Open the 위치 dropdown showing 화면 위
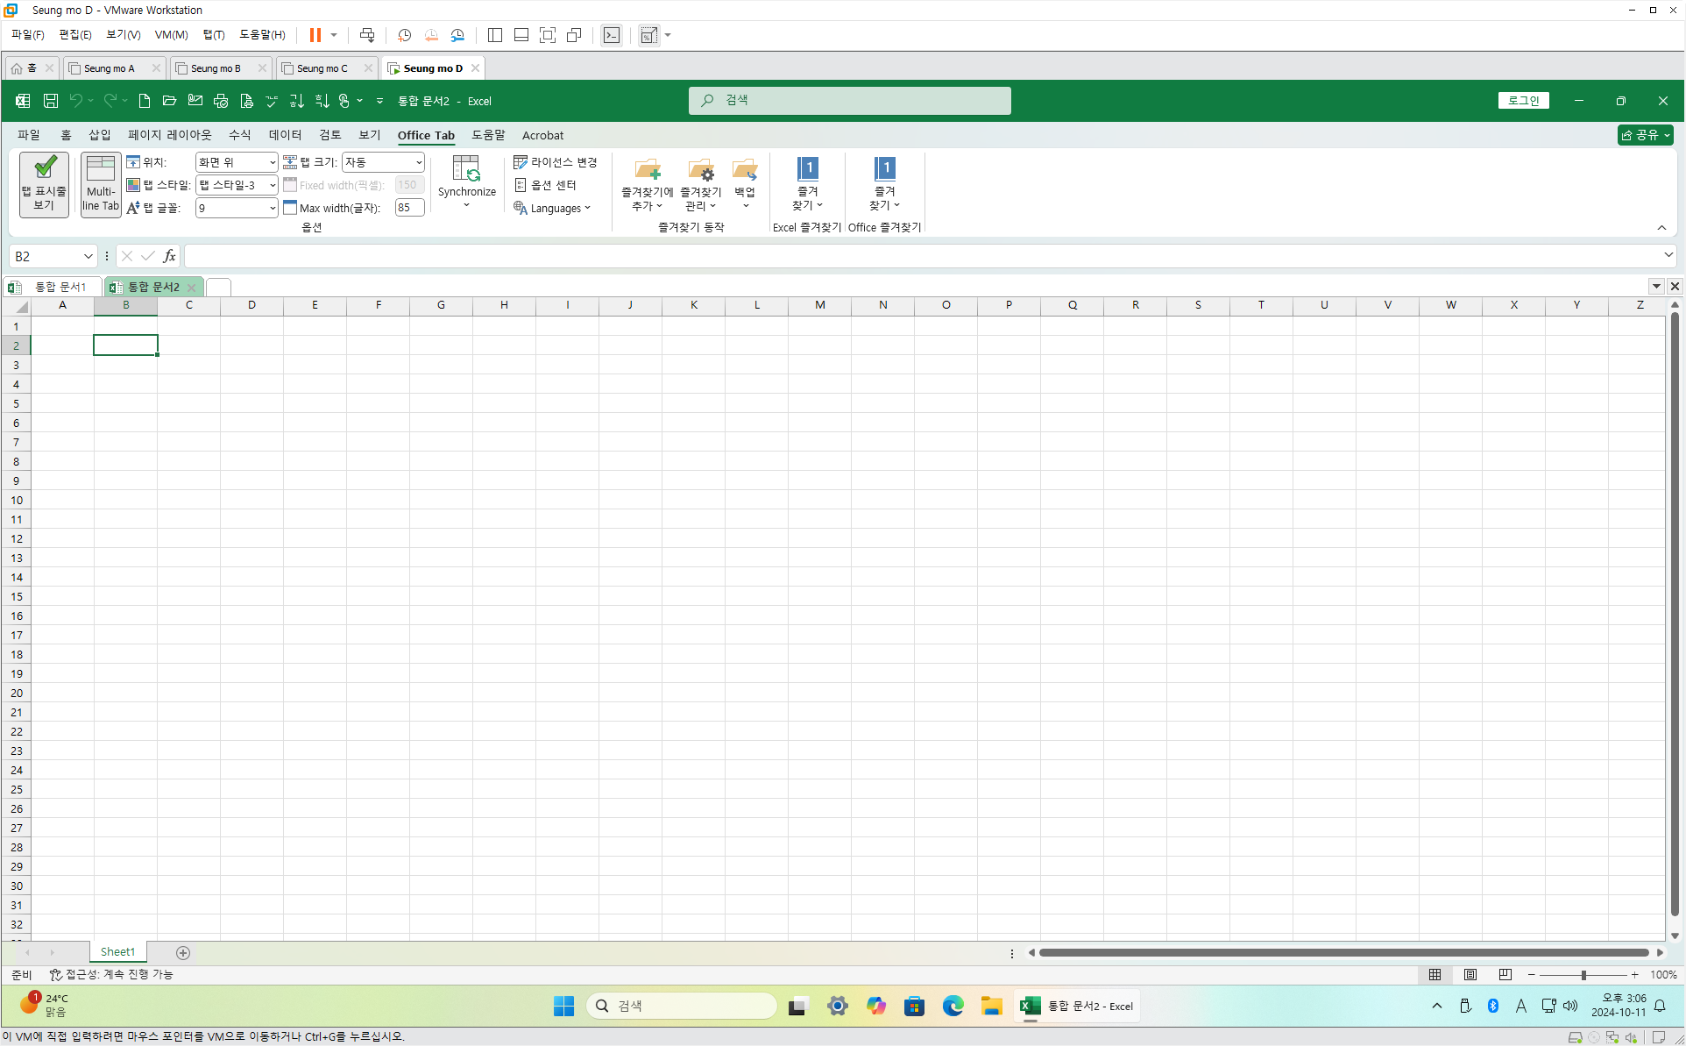Screen dimensions: 1686x1046 point(236,162)
